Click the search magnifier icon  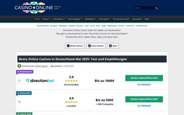(x=156, y=8)
